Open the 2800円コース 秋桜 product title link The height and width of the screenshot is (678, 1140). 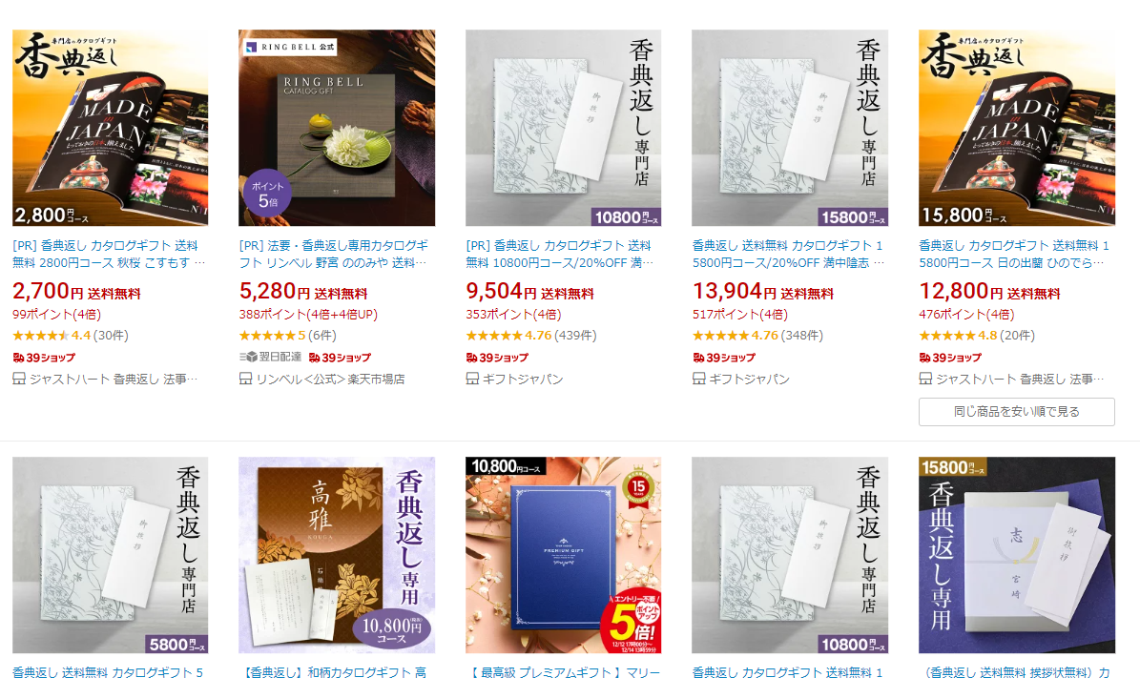110,255
